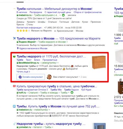Open 'Тумбы. Купить тумбу в Москве по лучшей цене' title

click(58, 106)
